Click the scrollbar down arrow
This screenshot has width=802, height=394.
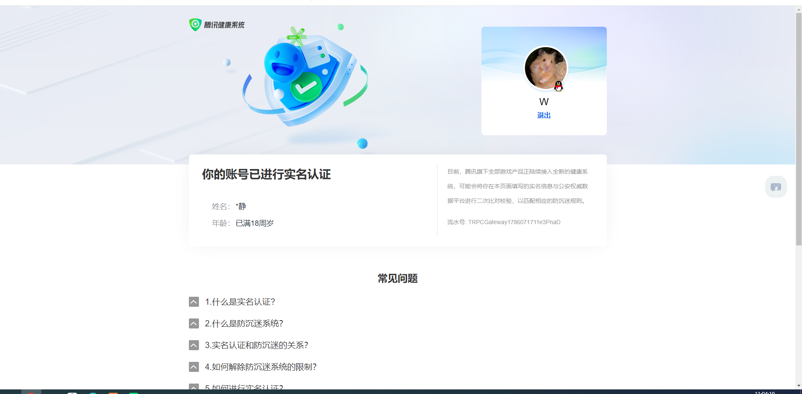coord(799,386)
